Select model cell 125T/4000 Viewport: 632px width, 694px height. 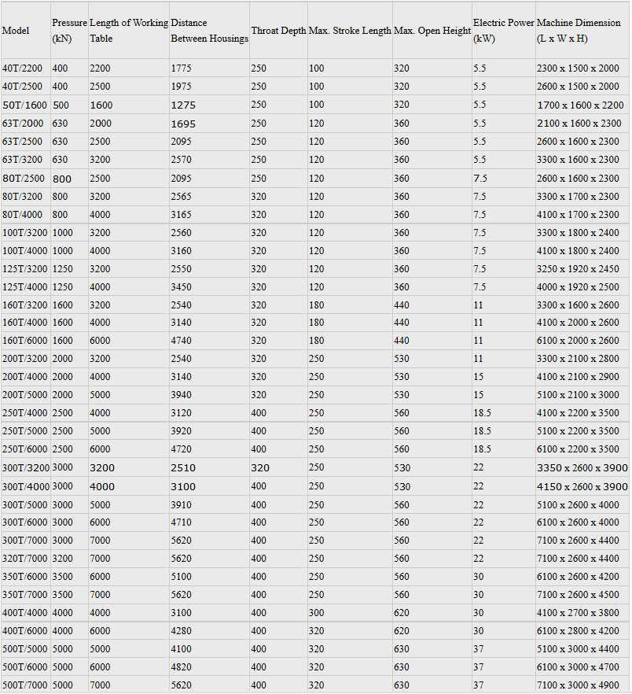point(25,286)
